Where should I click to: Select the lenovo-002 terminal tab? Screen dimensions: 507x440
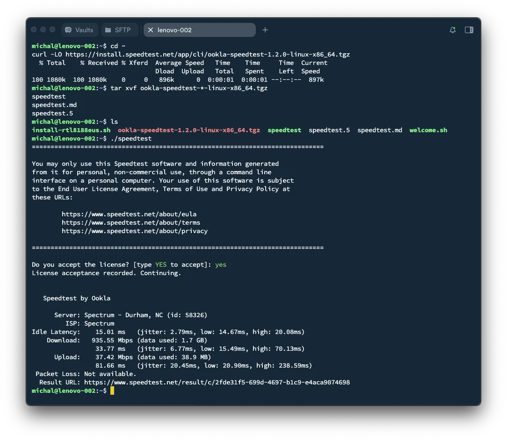pyautogui.click(x=199, y=29)
